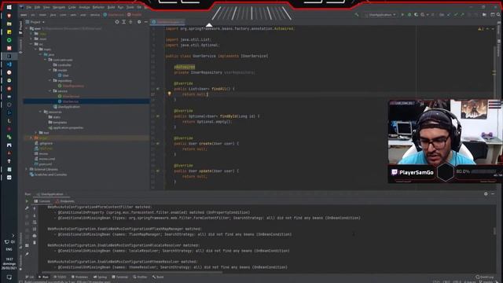503x283 pixels.
Task: Hide the Project tool window
Action: point(146,22)
